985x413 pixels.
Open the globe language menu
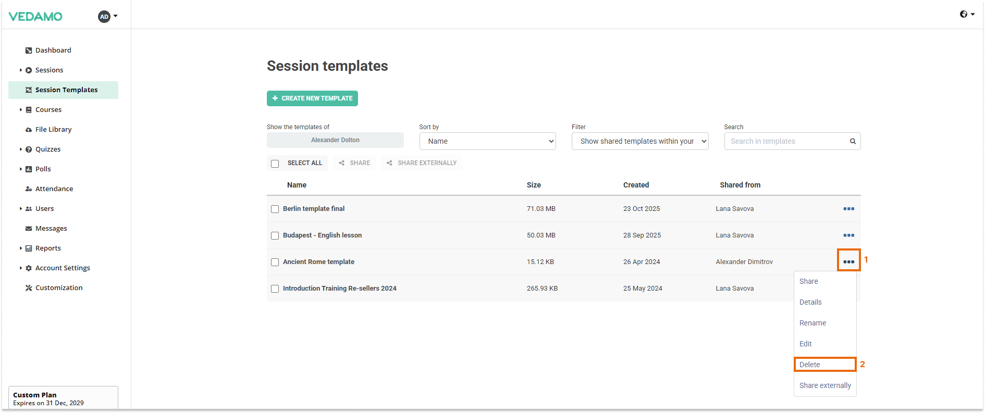coord(967,14)
